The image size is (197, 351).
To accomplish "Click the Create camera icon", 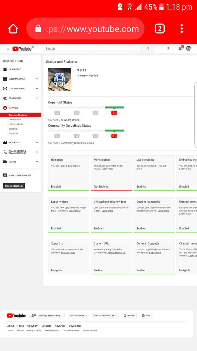I will point(5,162).
